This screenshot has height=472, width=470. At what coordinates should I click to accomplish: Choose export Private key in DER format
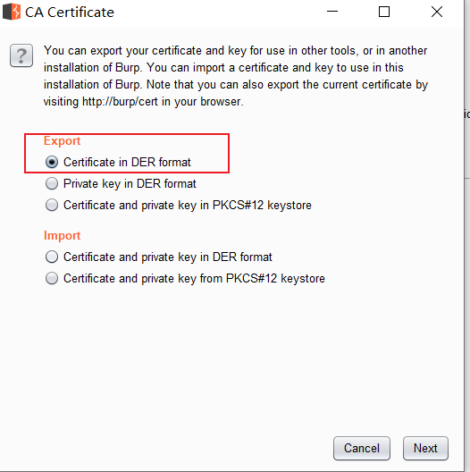pos(52,183)
